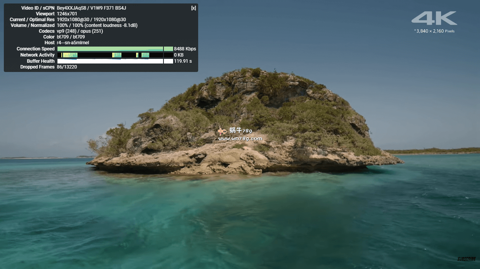Click the Color value bt709 / bt709
This screenshot has width=480, height=269.
point(71,37)
